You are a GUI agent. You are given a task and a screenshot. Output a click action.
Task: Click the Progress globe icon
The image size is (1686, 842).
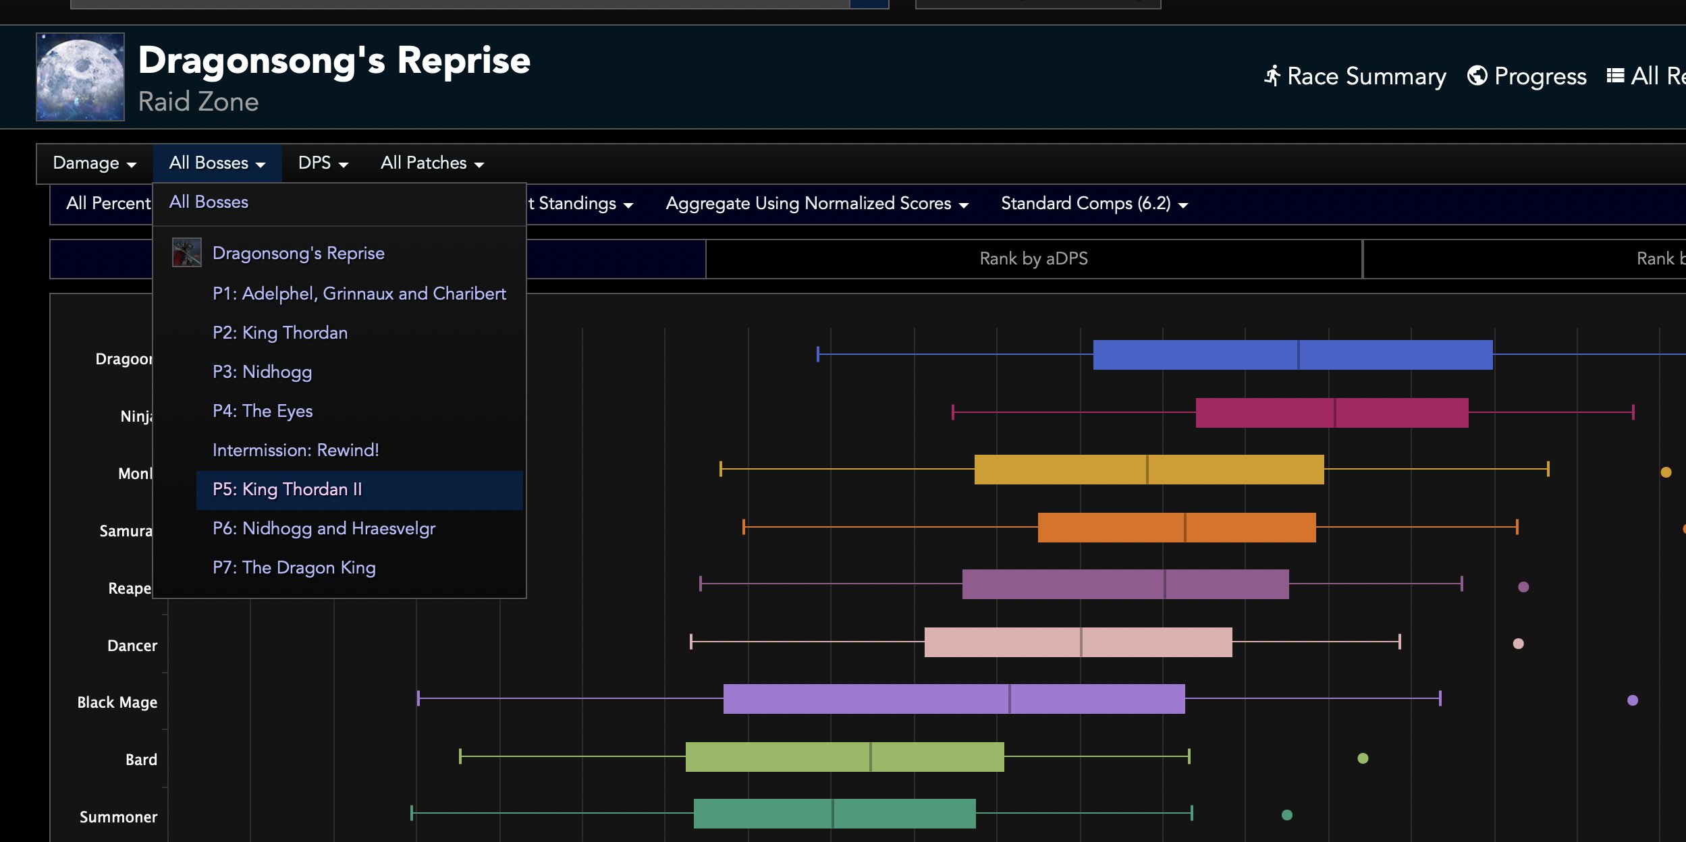pyautogui.click(x=1477, y=76)
